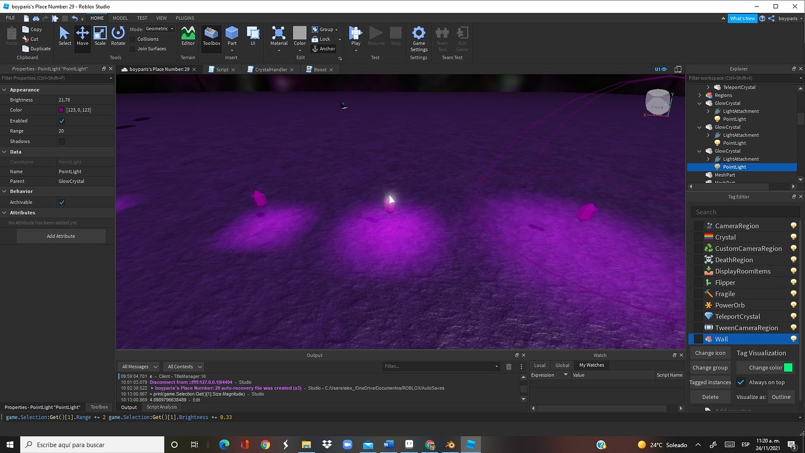Open the CrystalHandler script tab

tap(268, 69)
